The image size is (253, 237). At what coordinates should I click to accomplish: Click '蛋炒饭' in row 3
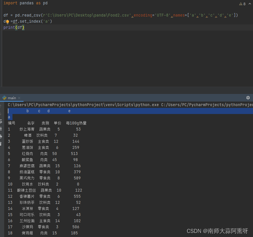pos(27,142)
